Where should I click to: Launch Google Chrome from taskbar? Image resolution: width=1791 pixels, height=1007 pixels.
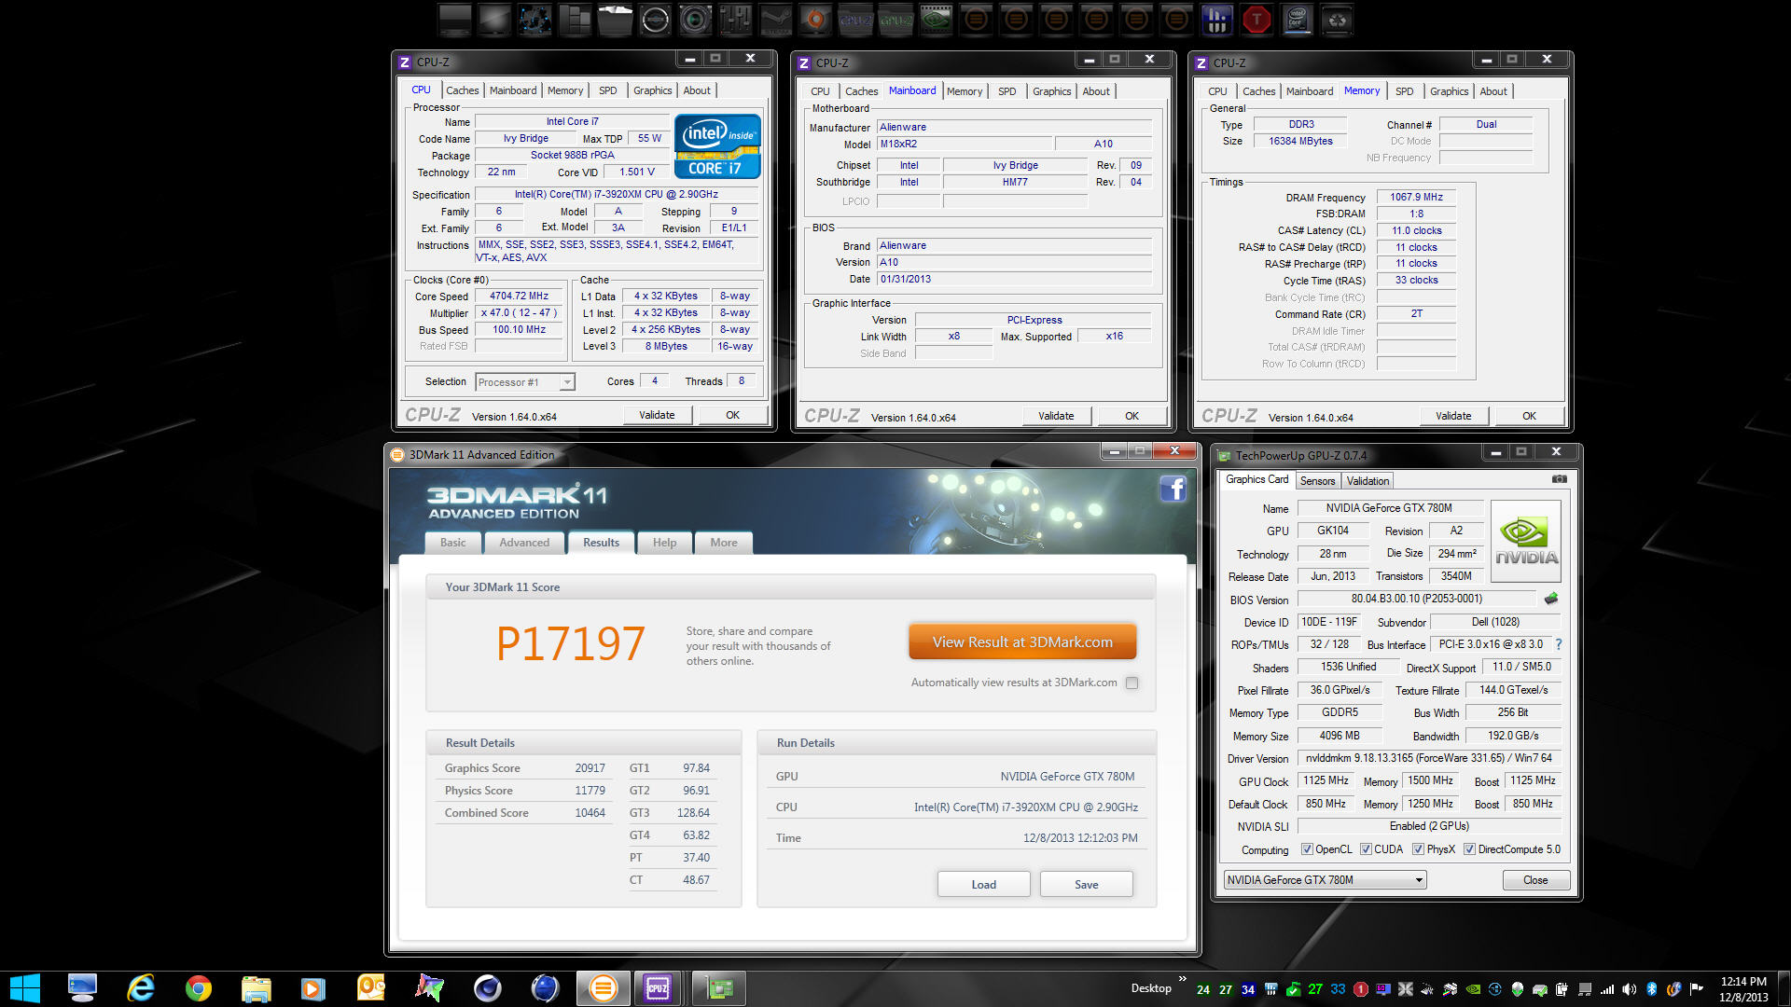pos(199,988)
